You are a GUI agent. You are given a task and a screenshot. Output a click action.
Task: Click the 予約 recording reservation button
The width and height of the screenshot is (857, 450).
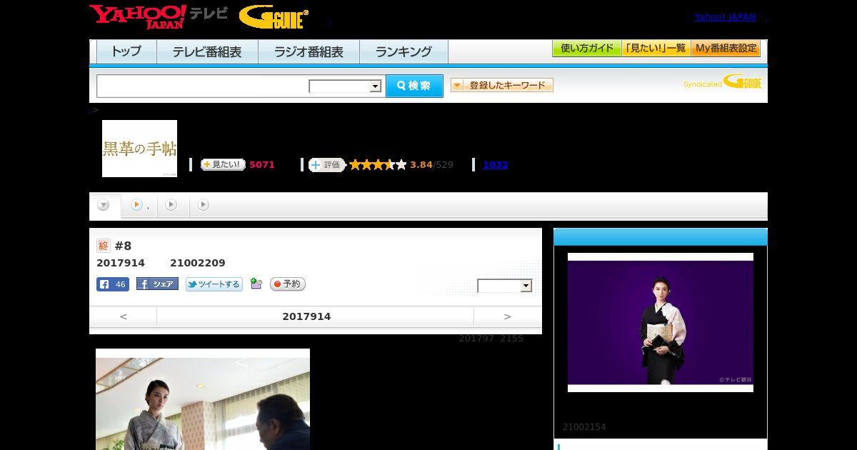tap(288, 284)
